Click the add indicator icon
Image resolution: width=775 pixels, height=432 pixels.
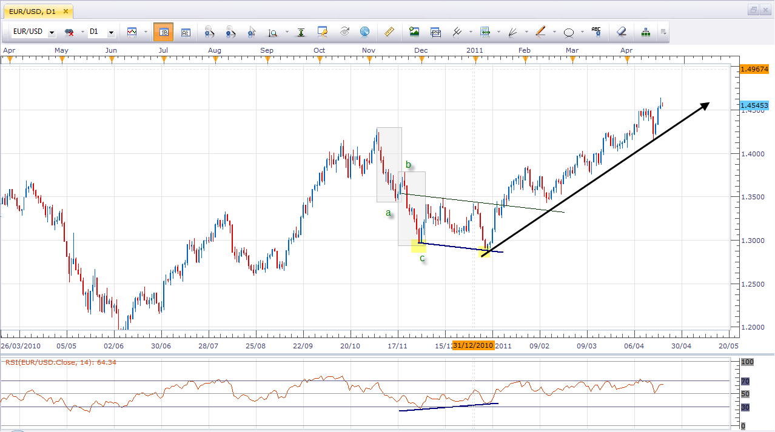485,32
